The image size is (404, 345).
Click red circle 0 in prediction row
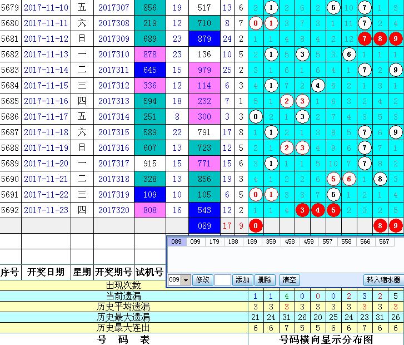[x=255, y=226]
